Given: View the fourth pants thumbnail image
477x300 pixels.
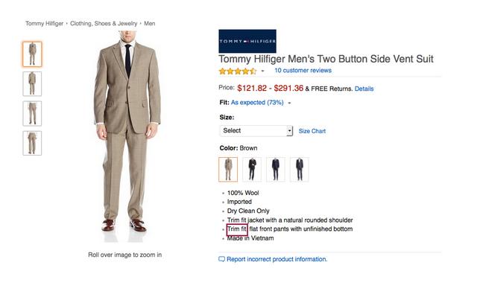Looking at the screenshot, I should click(32, 143).
